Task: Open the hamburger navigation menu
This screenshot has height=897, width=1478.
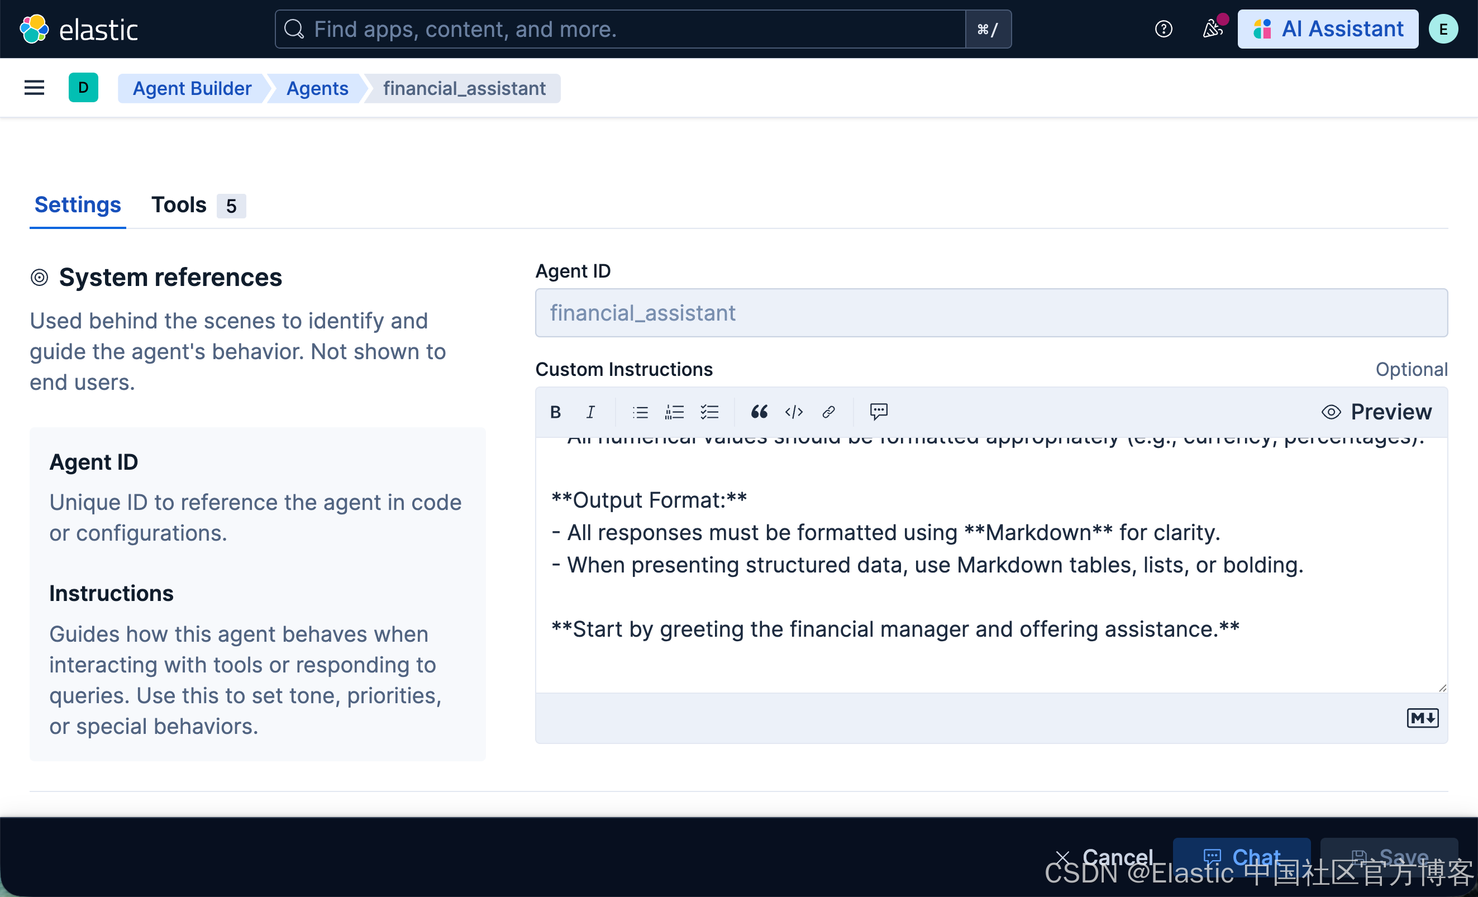Action: click(x=34, y=88)
